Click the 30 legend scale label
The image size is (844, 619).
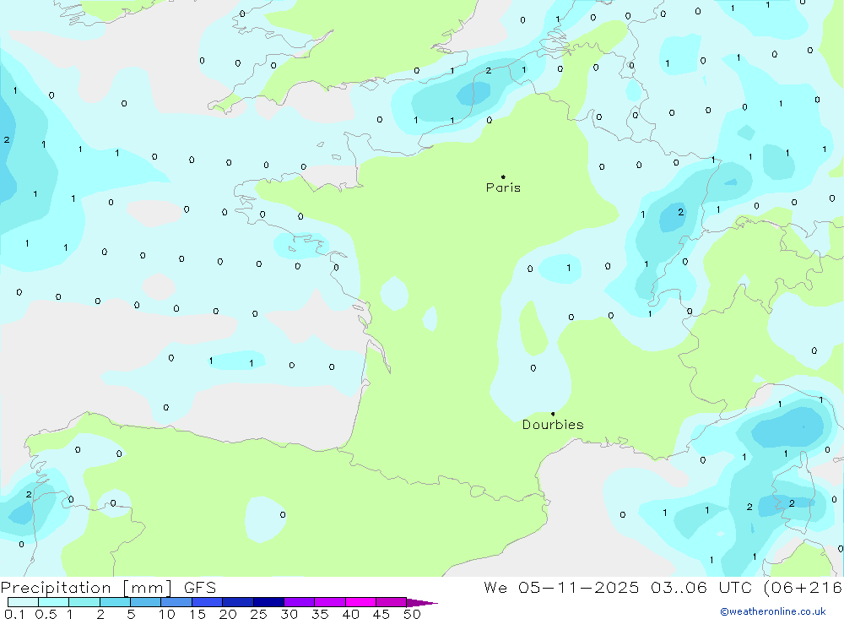tap(289, 614)
